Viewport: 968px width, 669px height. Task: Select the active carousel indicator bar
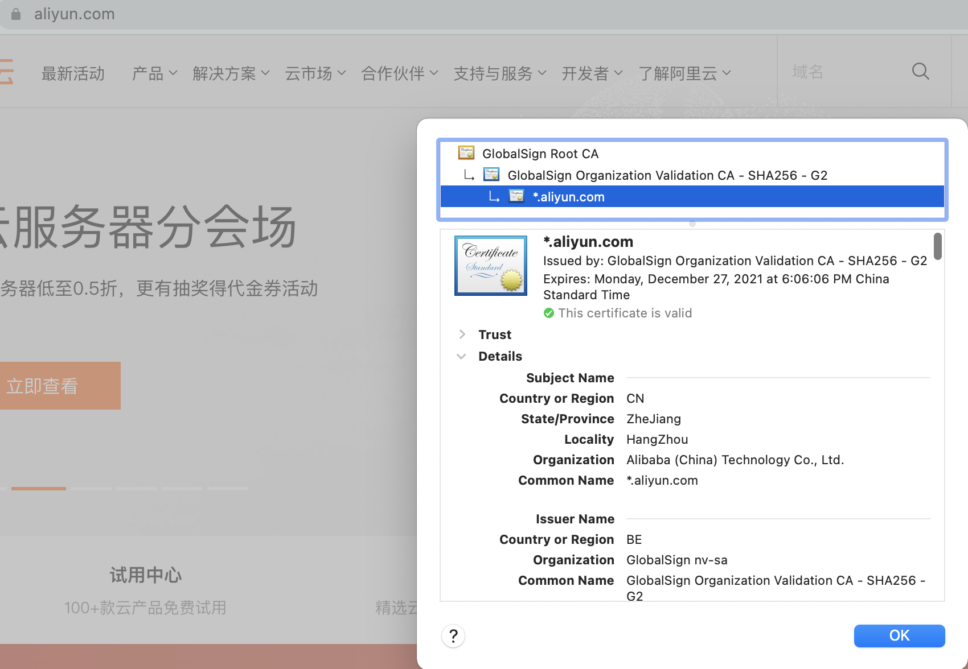pyautogui.click(x=39, y=488)
